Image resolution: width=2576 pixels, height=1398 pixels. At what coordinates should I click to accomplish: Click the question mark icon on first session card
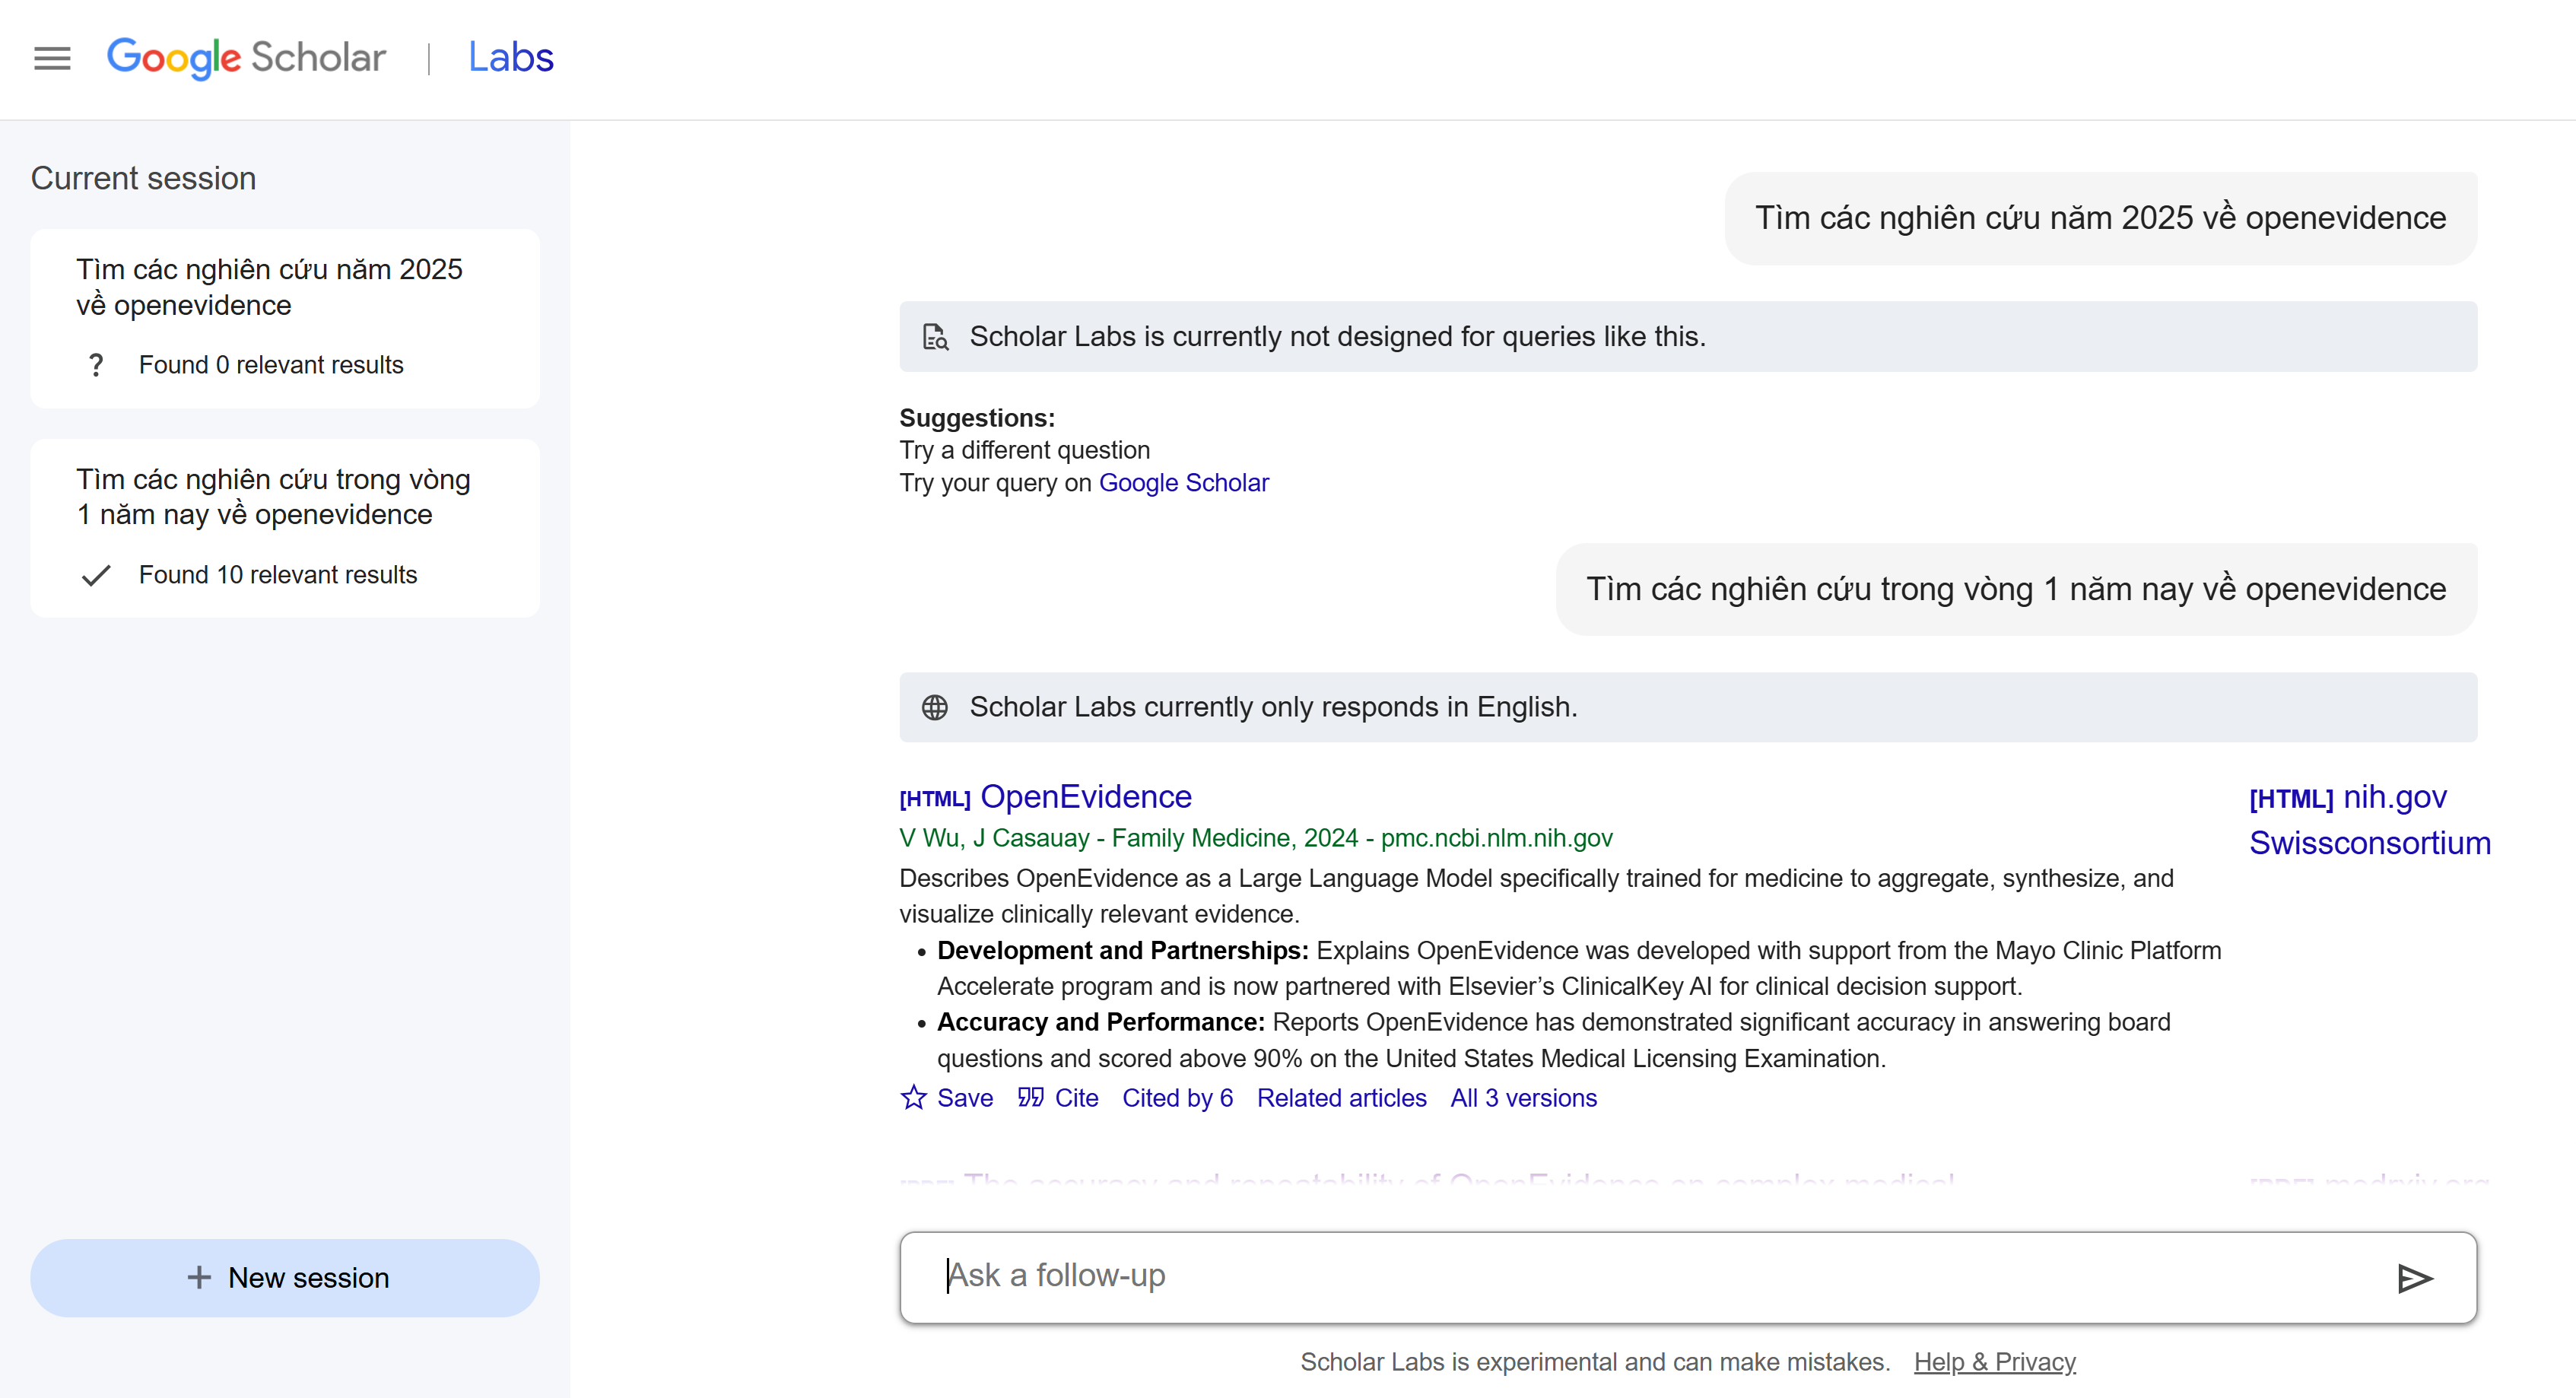tap(96, 365)
